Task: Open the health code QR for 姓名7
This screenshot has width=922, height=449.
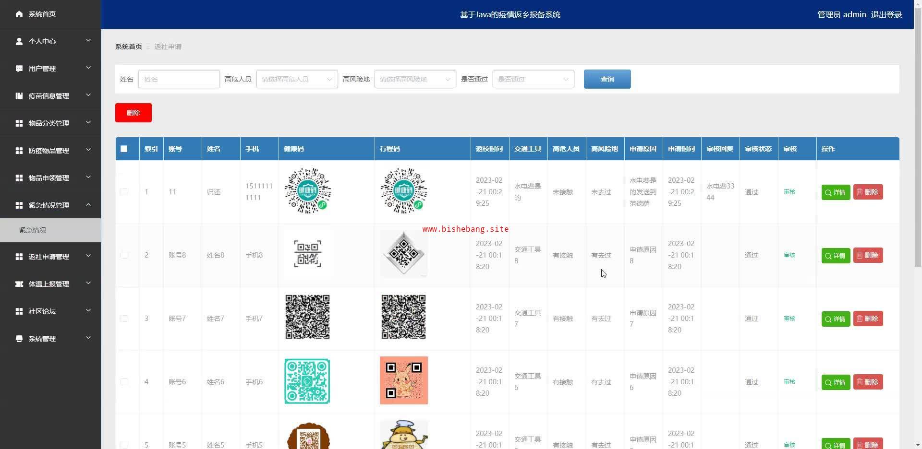Action: tap(308, 317)
